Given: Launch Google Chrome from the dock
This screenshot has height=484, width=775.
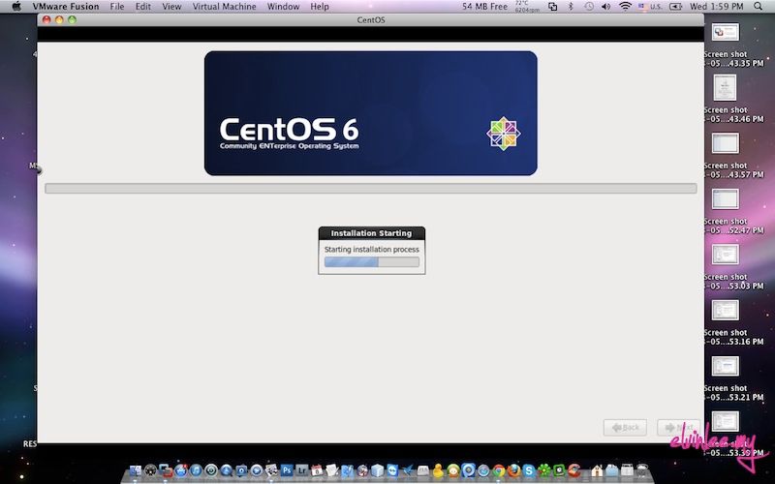Looking at the screenshot, I should pyautogui.click(x=499, y=470).
